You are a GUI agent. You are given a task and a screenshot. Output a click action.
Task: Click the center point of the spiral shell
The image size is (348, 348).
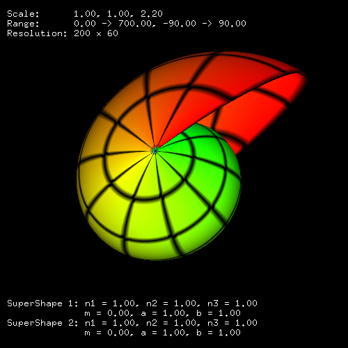pyautogui.click(x=155, y=151)
